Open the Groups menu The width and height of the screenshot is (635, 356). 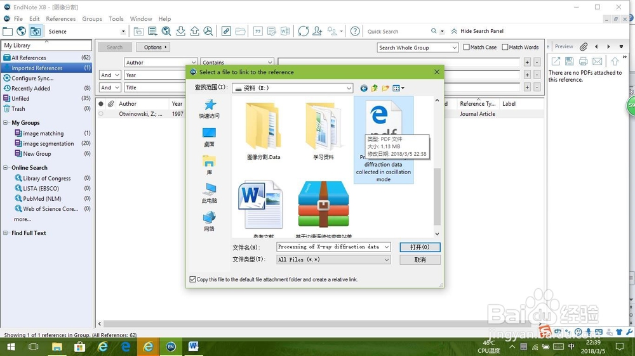pos(92,18)
